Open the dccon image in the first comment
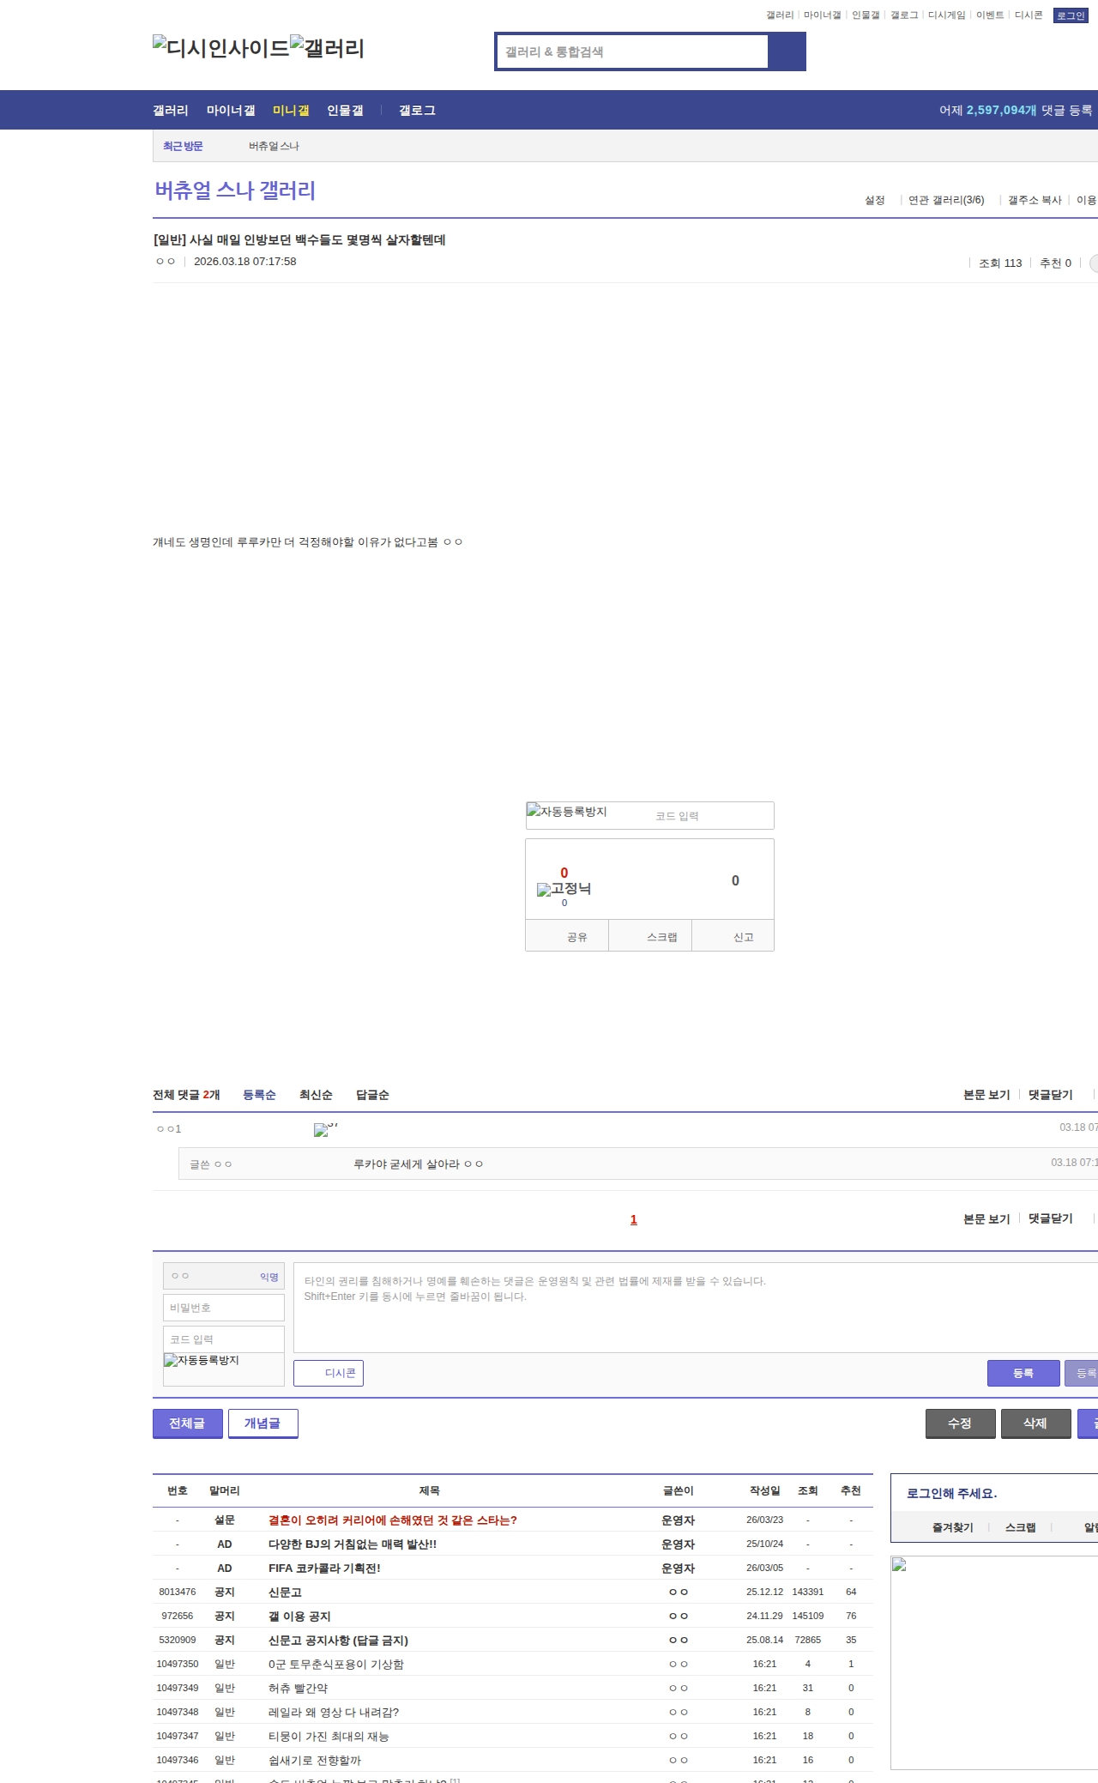 click(326, 1129)
